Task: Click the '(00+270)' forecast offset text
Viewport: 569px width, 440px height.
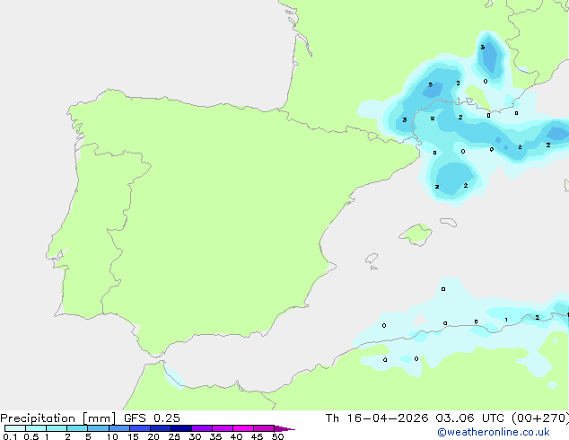Action: [x=540, y=418]
